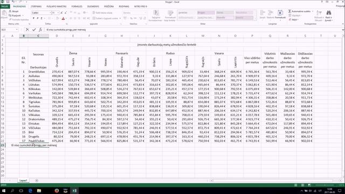Click the Insert cells (Įterpti) icon

263,13
